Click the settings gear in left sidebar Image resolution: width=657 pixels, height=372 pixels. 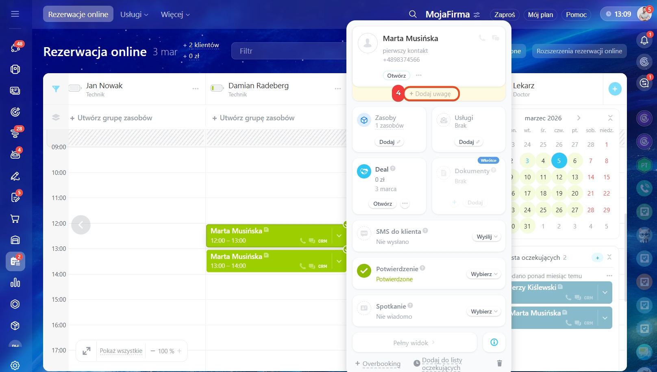click(15, 365)
